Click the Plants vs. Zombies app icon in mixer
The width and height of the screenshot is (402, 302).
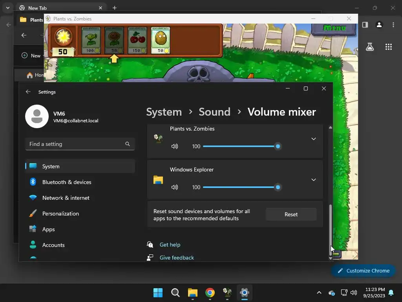click(x=158, y=139)
